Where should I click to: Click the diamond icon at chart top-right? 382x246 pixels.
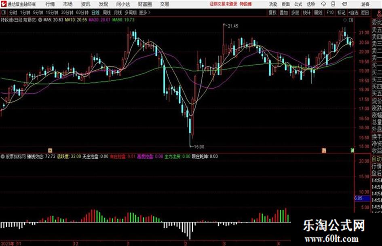[345, 20]
